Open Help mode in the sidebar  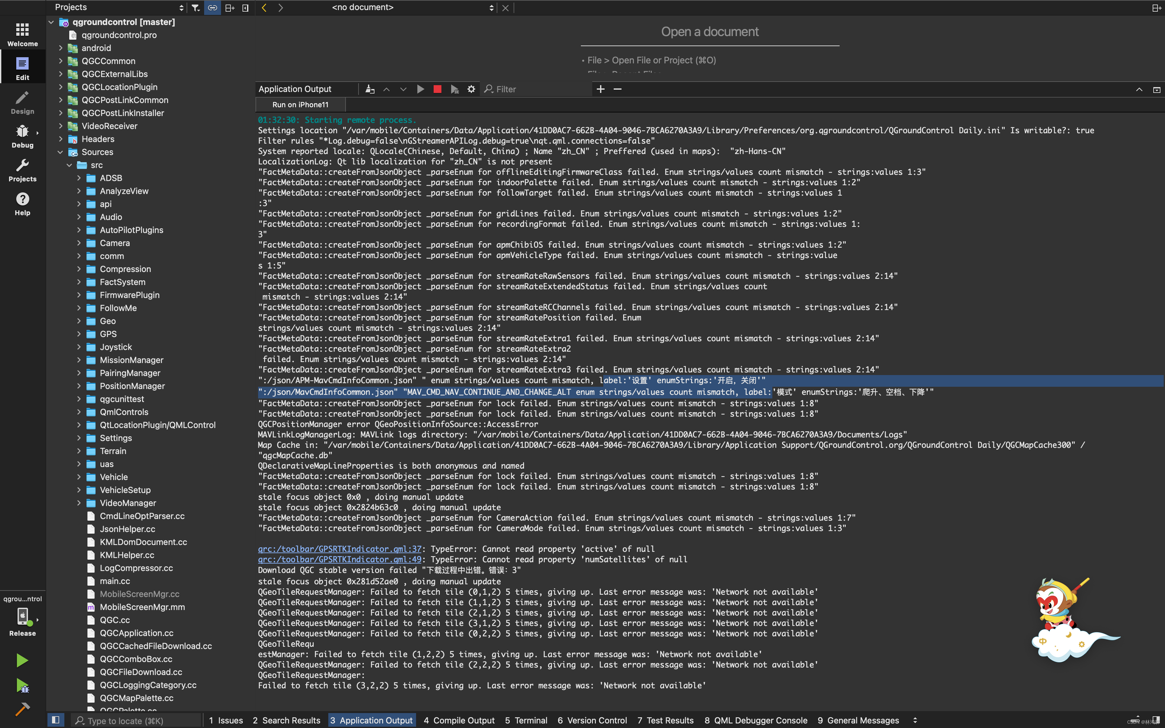tap(23, 204)
